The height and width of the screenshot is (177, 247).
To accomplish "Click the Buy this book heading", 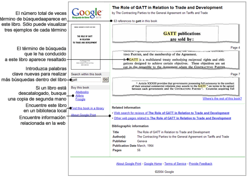I will click(x=80, y=88).
